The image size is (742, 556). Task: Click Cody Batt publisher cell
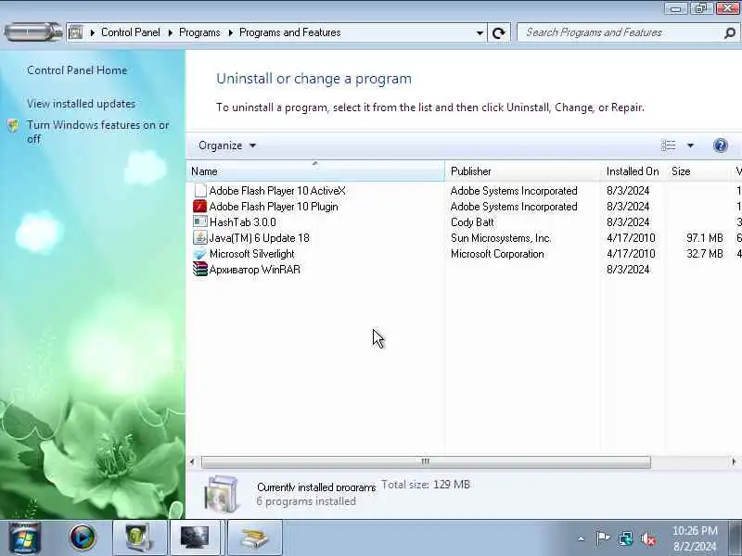(472, 222)
